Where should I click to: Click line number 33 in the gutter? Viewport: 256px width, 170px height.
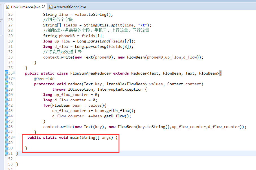pyautogui.click(x=10, y=57)
